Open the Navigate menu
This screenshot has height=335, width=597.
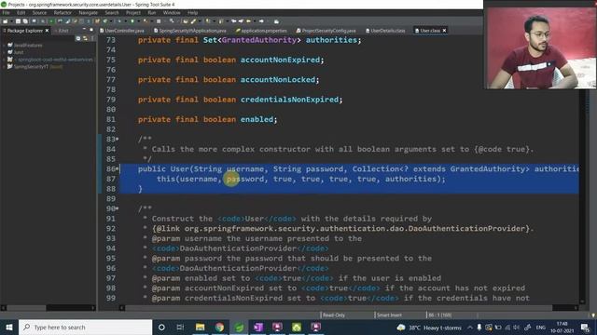click(89, 12)
